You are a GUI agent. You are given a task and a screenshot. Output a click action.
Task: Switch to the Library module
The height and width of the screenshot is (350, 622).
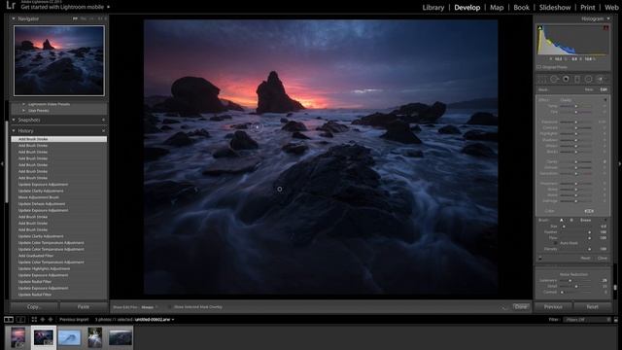(x=433, y=8)
